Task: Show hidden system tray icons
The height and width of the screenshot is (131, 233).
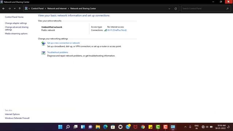Action: 185,127
